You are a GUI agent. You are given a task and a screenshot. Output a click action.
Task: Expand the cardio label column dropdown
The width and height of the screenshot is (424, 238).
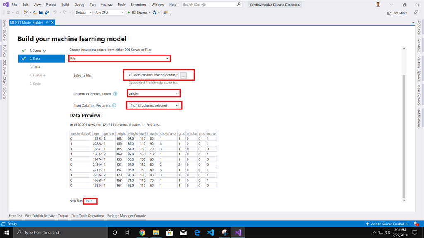pyautogui.click(x=153, y=93)
